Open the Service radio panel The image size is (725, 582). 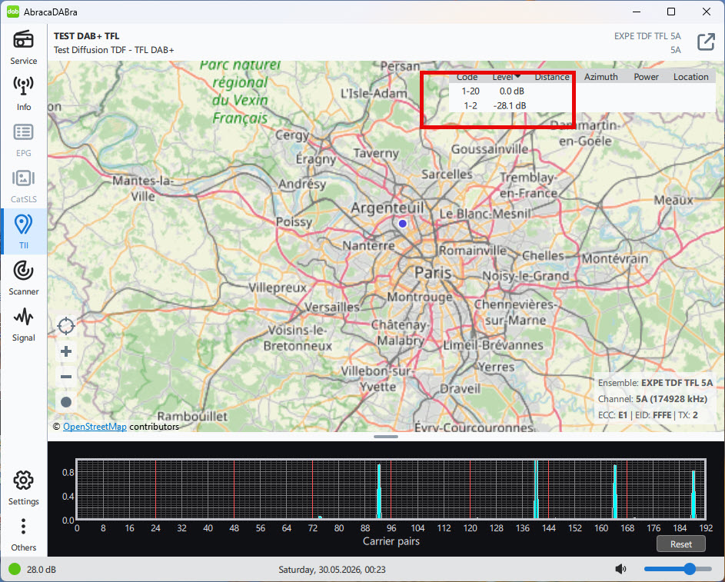coord(23,47)
